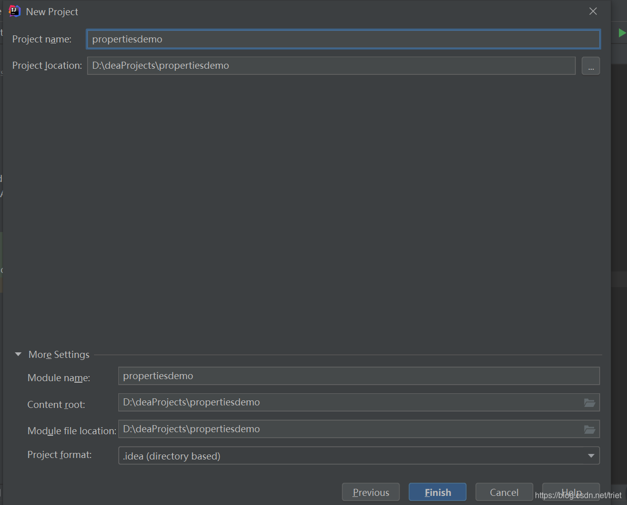Click the Project format label
The height and width of the screenshot is (505, 627).
60,455
